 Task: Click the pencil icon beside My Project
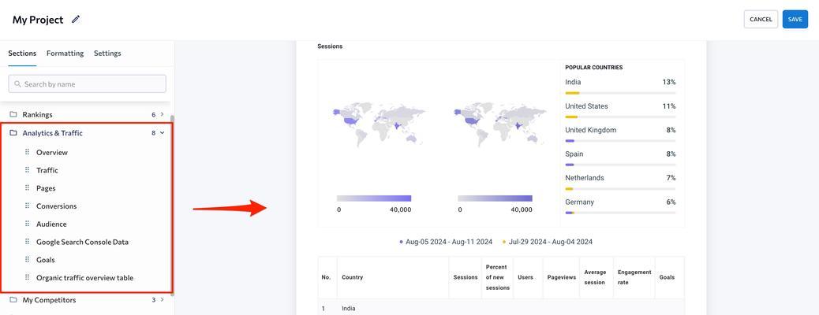76,20
